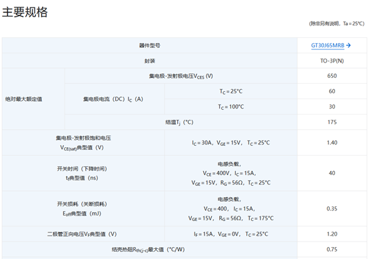Click the 二极管正向电压VF典型值 label
The height and width of the screenshot is (259, 369).
click(x=82, y=234)
